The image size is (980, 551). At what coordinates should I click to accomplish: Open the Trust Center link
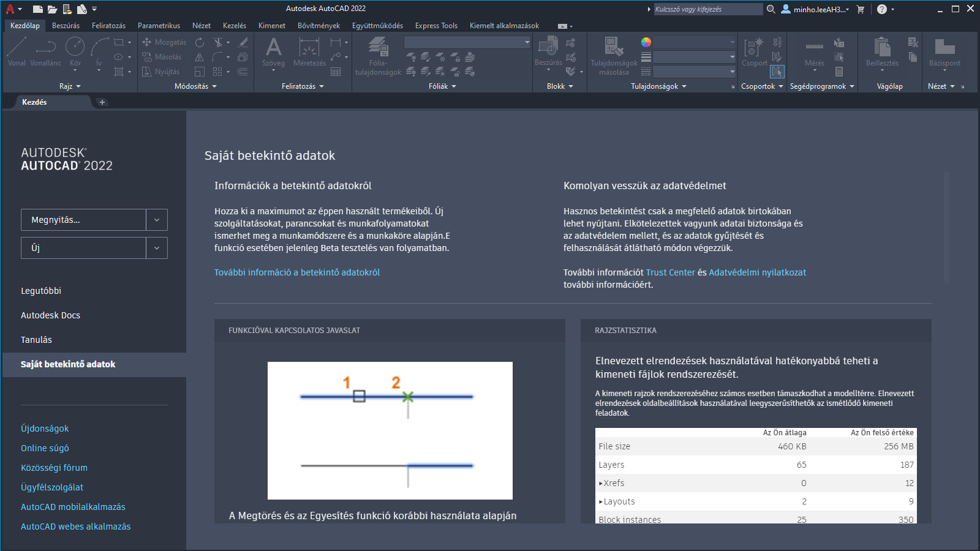tap(670, 272)
